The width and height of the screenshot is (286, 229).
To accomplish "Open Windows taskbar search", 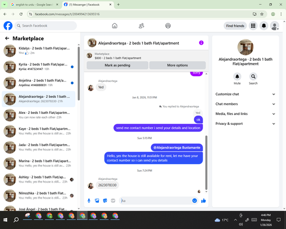I will click(16, 220).
